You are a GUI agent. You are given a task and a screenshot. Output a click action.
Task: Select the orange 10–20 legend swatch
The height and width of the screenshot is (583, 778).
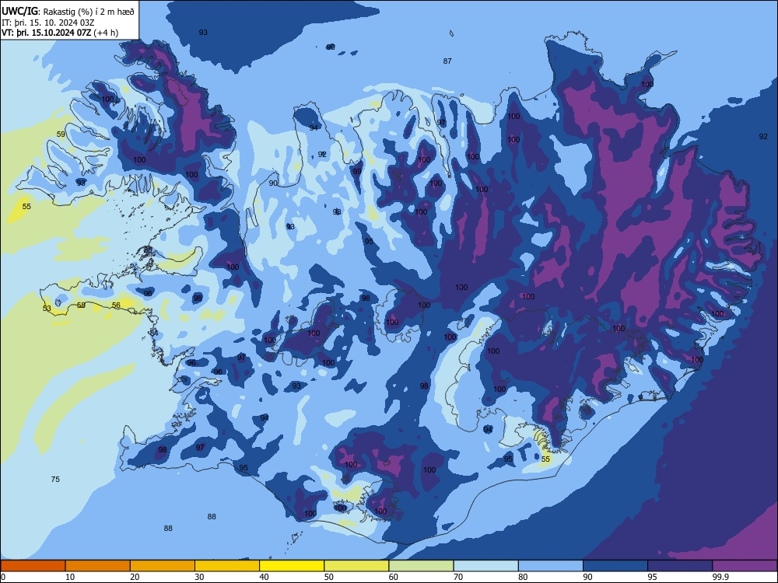tap(98, 566)
